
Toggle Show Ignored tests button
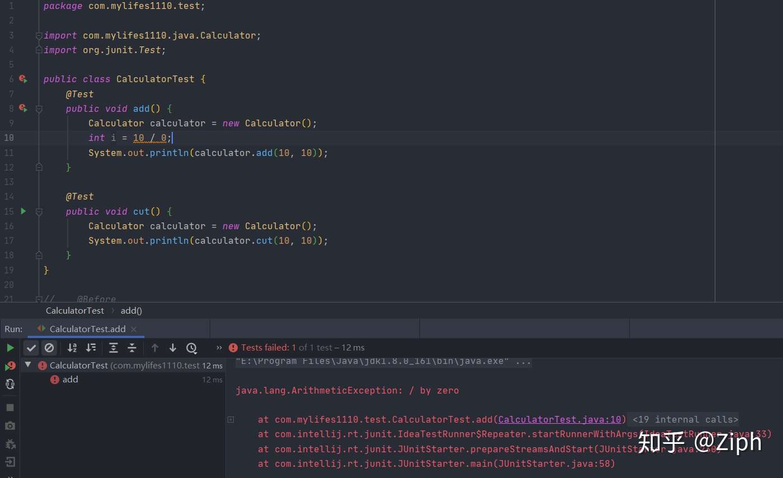pyautogui.click(x=49, y=348)
